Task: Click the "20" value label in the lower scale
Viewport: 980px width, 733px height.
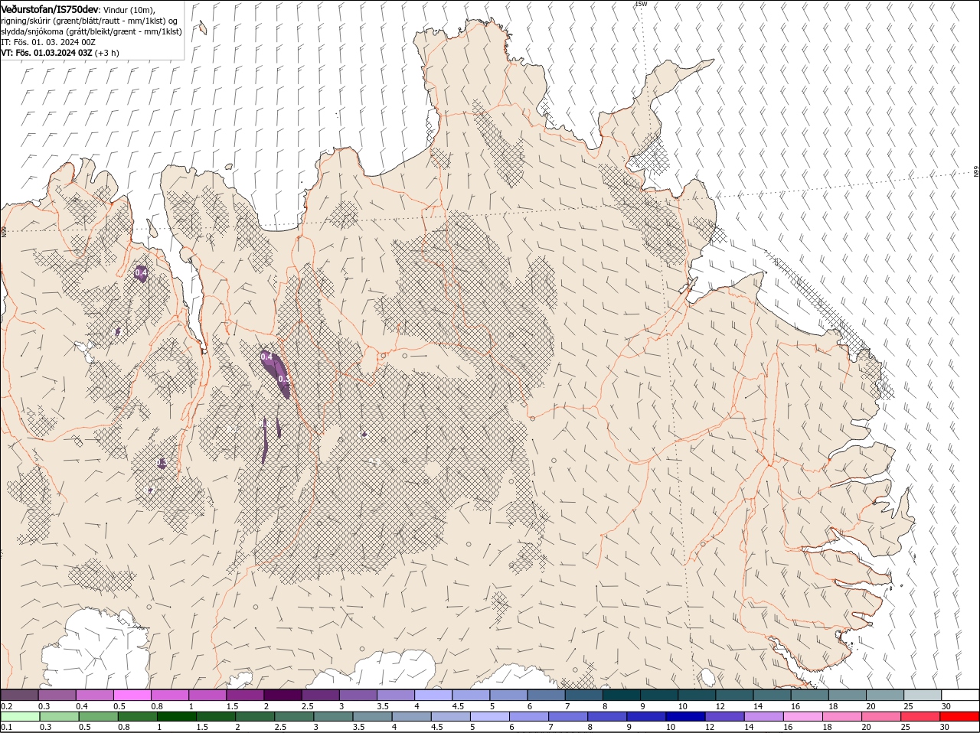Action: pos(867,727)
